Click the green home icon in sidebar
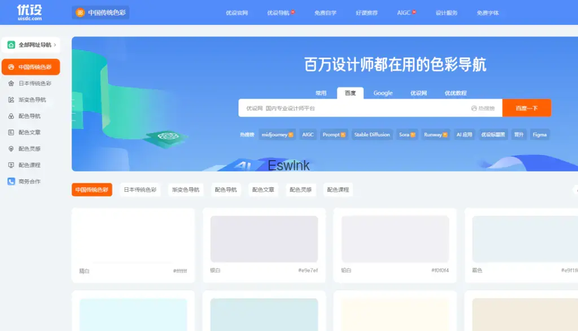578x331 pixels. [11, 45]
